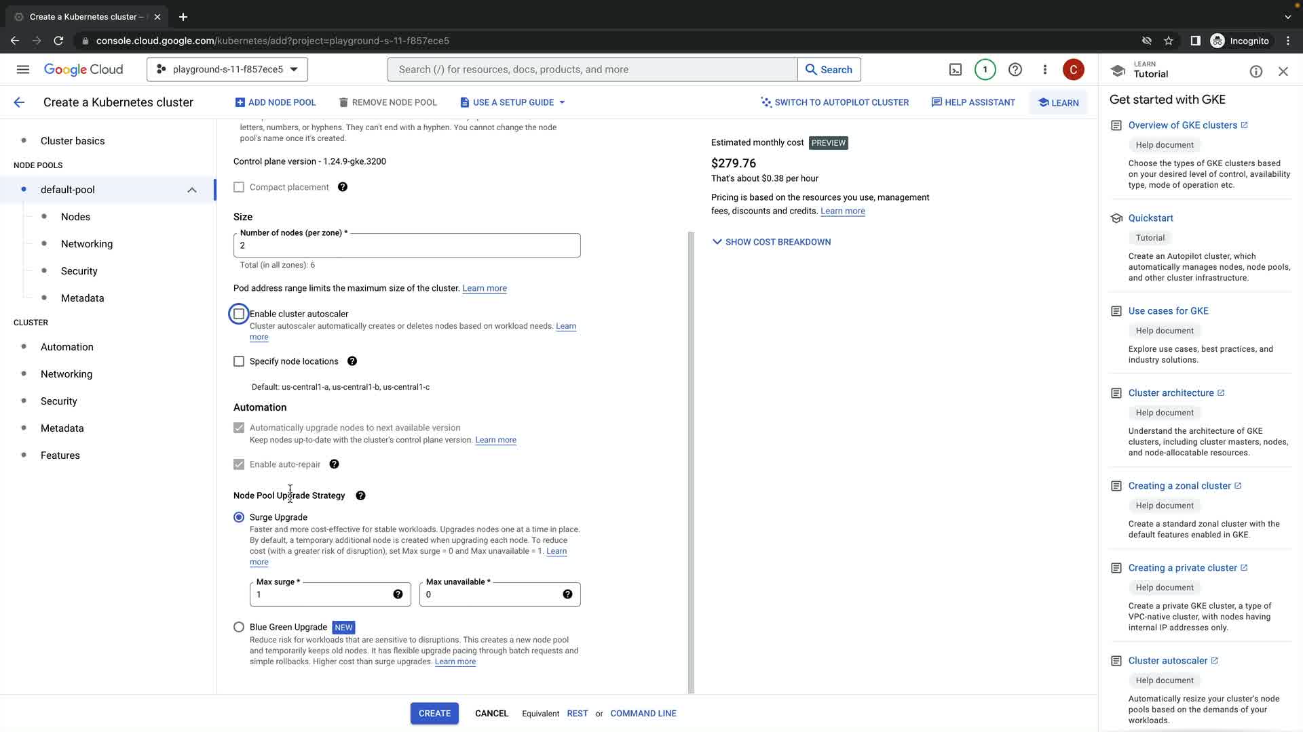This screenshot has height=732, width=1303.
Task: Click the three-dot settings menu in the header
Action: click(1044, 70)
